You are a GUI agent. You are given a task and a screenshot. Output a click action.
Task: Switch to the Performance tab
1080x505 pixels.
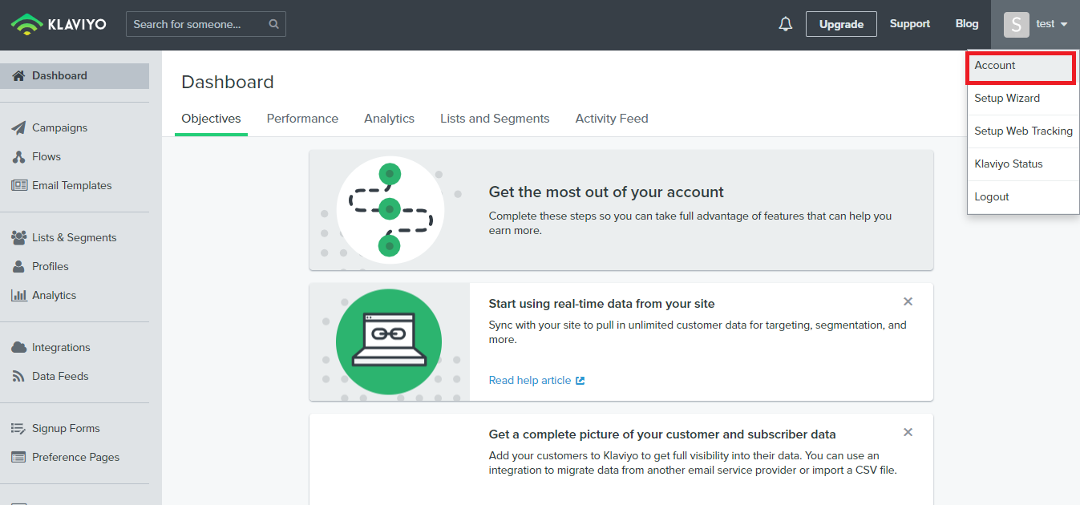(x=302, y=119)
